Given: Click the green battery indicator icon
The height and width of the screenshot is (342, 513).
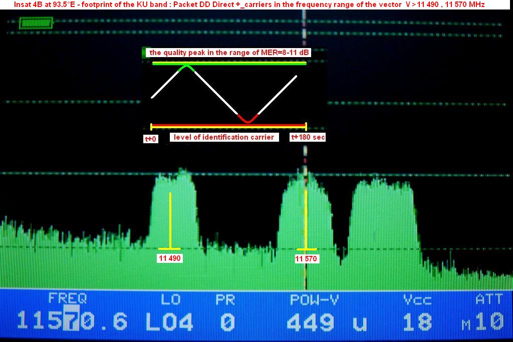Looking at the screenshot, I should [x=36, y=23].
